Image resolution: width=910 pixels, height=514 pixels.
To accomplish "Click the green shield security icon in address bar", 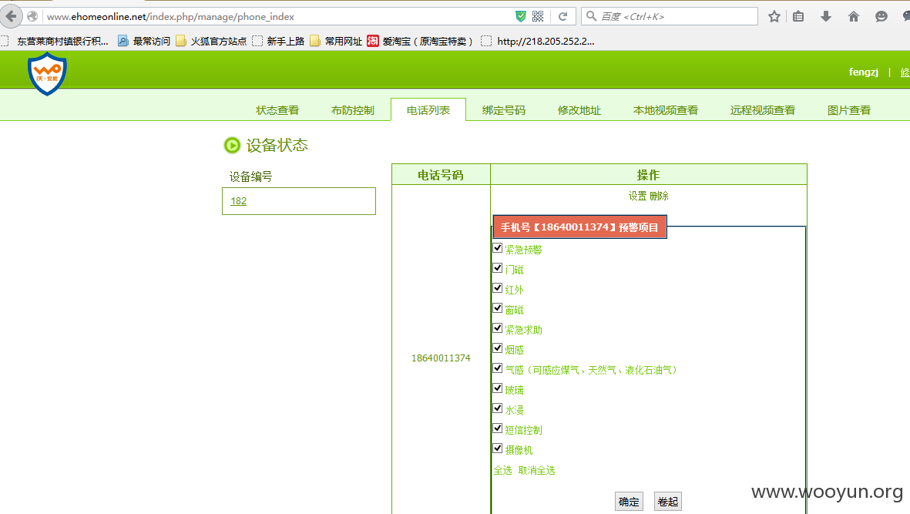I will [521, 16].
